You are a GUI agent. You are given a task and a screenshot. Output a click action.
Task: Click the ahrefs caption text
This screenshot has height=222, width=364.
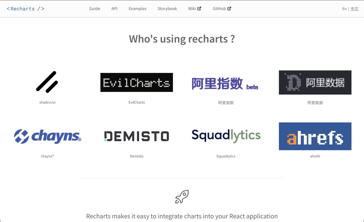[x=315, y=156]
